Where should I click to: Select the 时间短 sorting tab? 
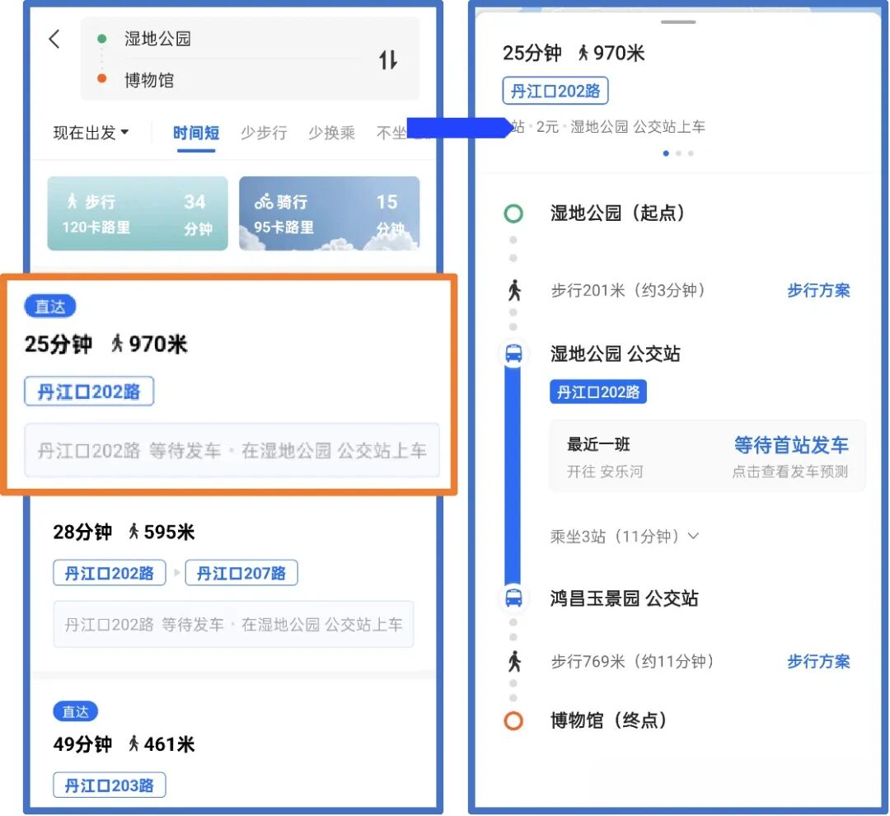[x=196, y=133]
